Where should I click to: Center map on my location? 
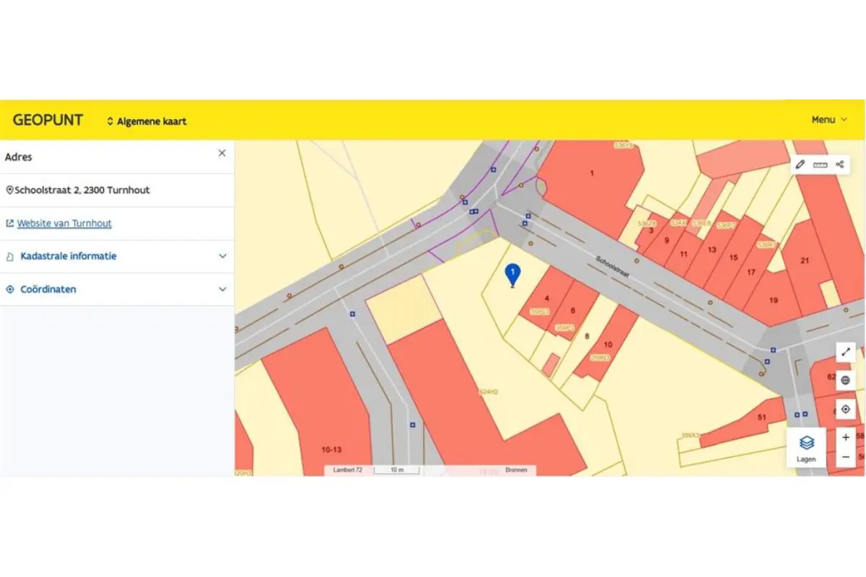point(846,409)
